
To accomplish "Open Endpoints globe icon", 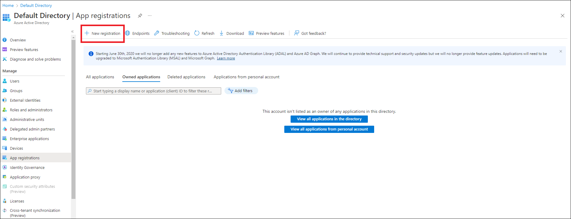I will click(128, 33).
